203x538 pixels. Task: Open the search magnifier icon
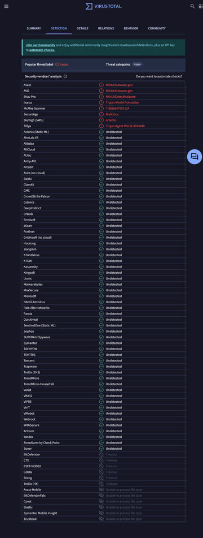coord(192,6)
